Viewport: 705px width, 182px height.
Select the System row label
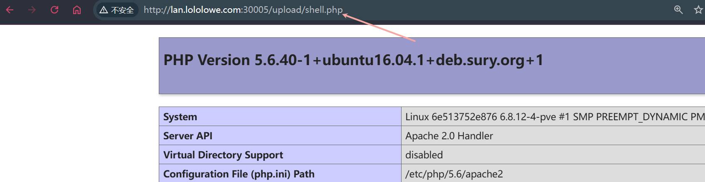pyautogui.click(x=180, y=117)
